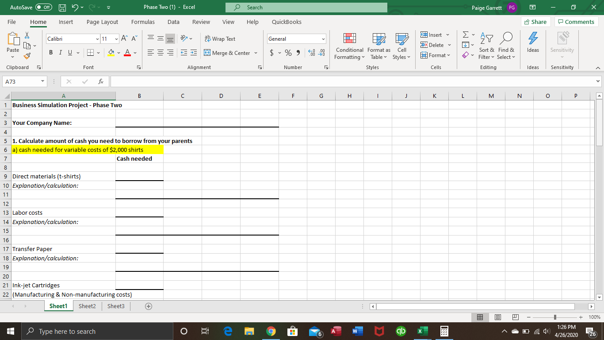
Task: Open the File tab
Action: (12, 22)
